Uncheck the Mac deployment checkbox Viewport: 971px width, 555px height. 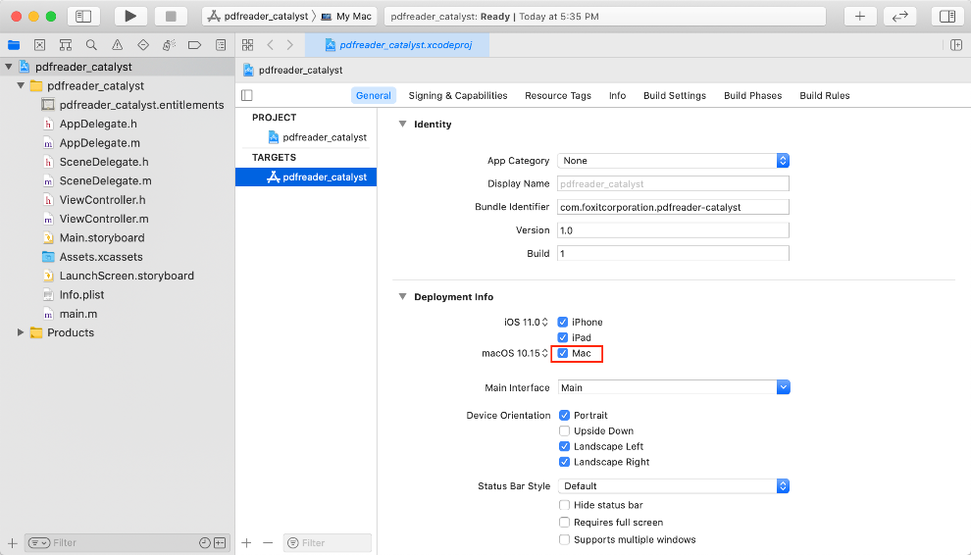(x=563, y=353)
